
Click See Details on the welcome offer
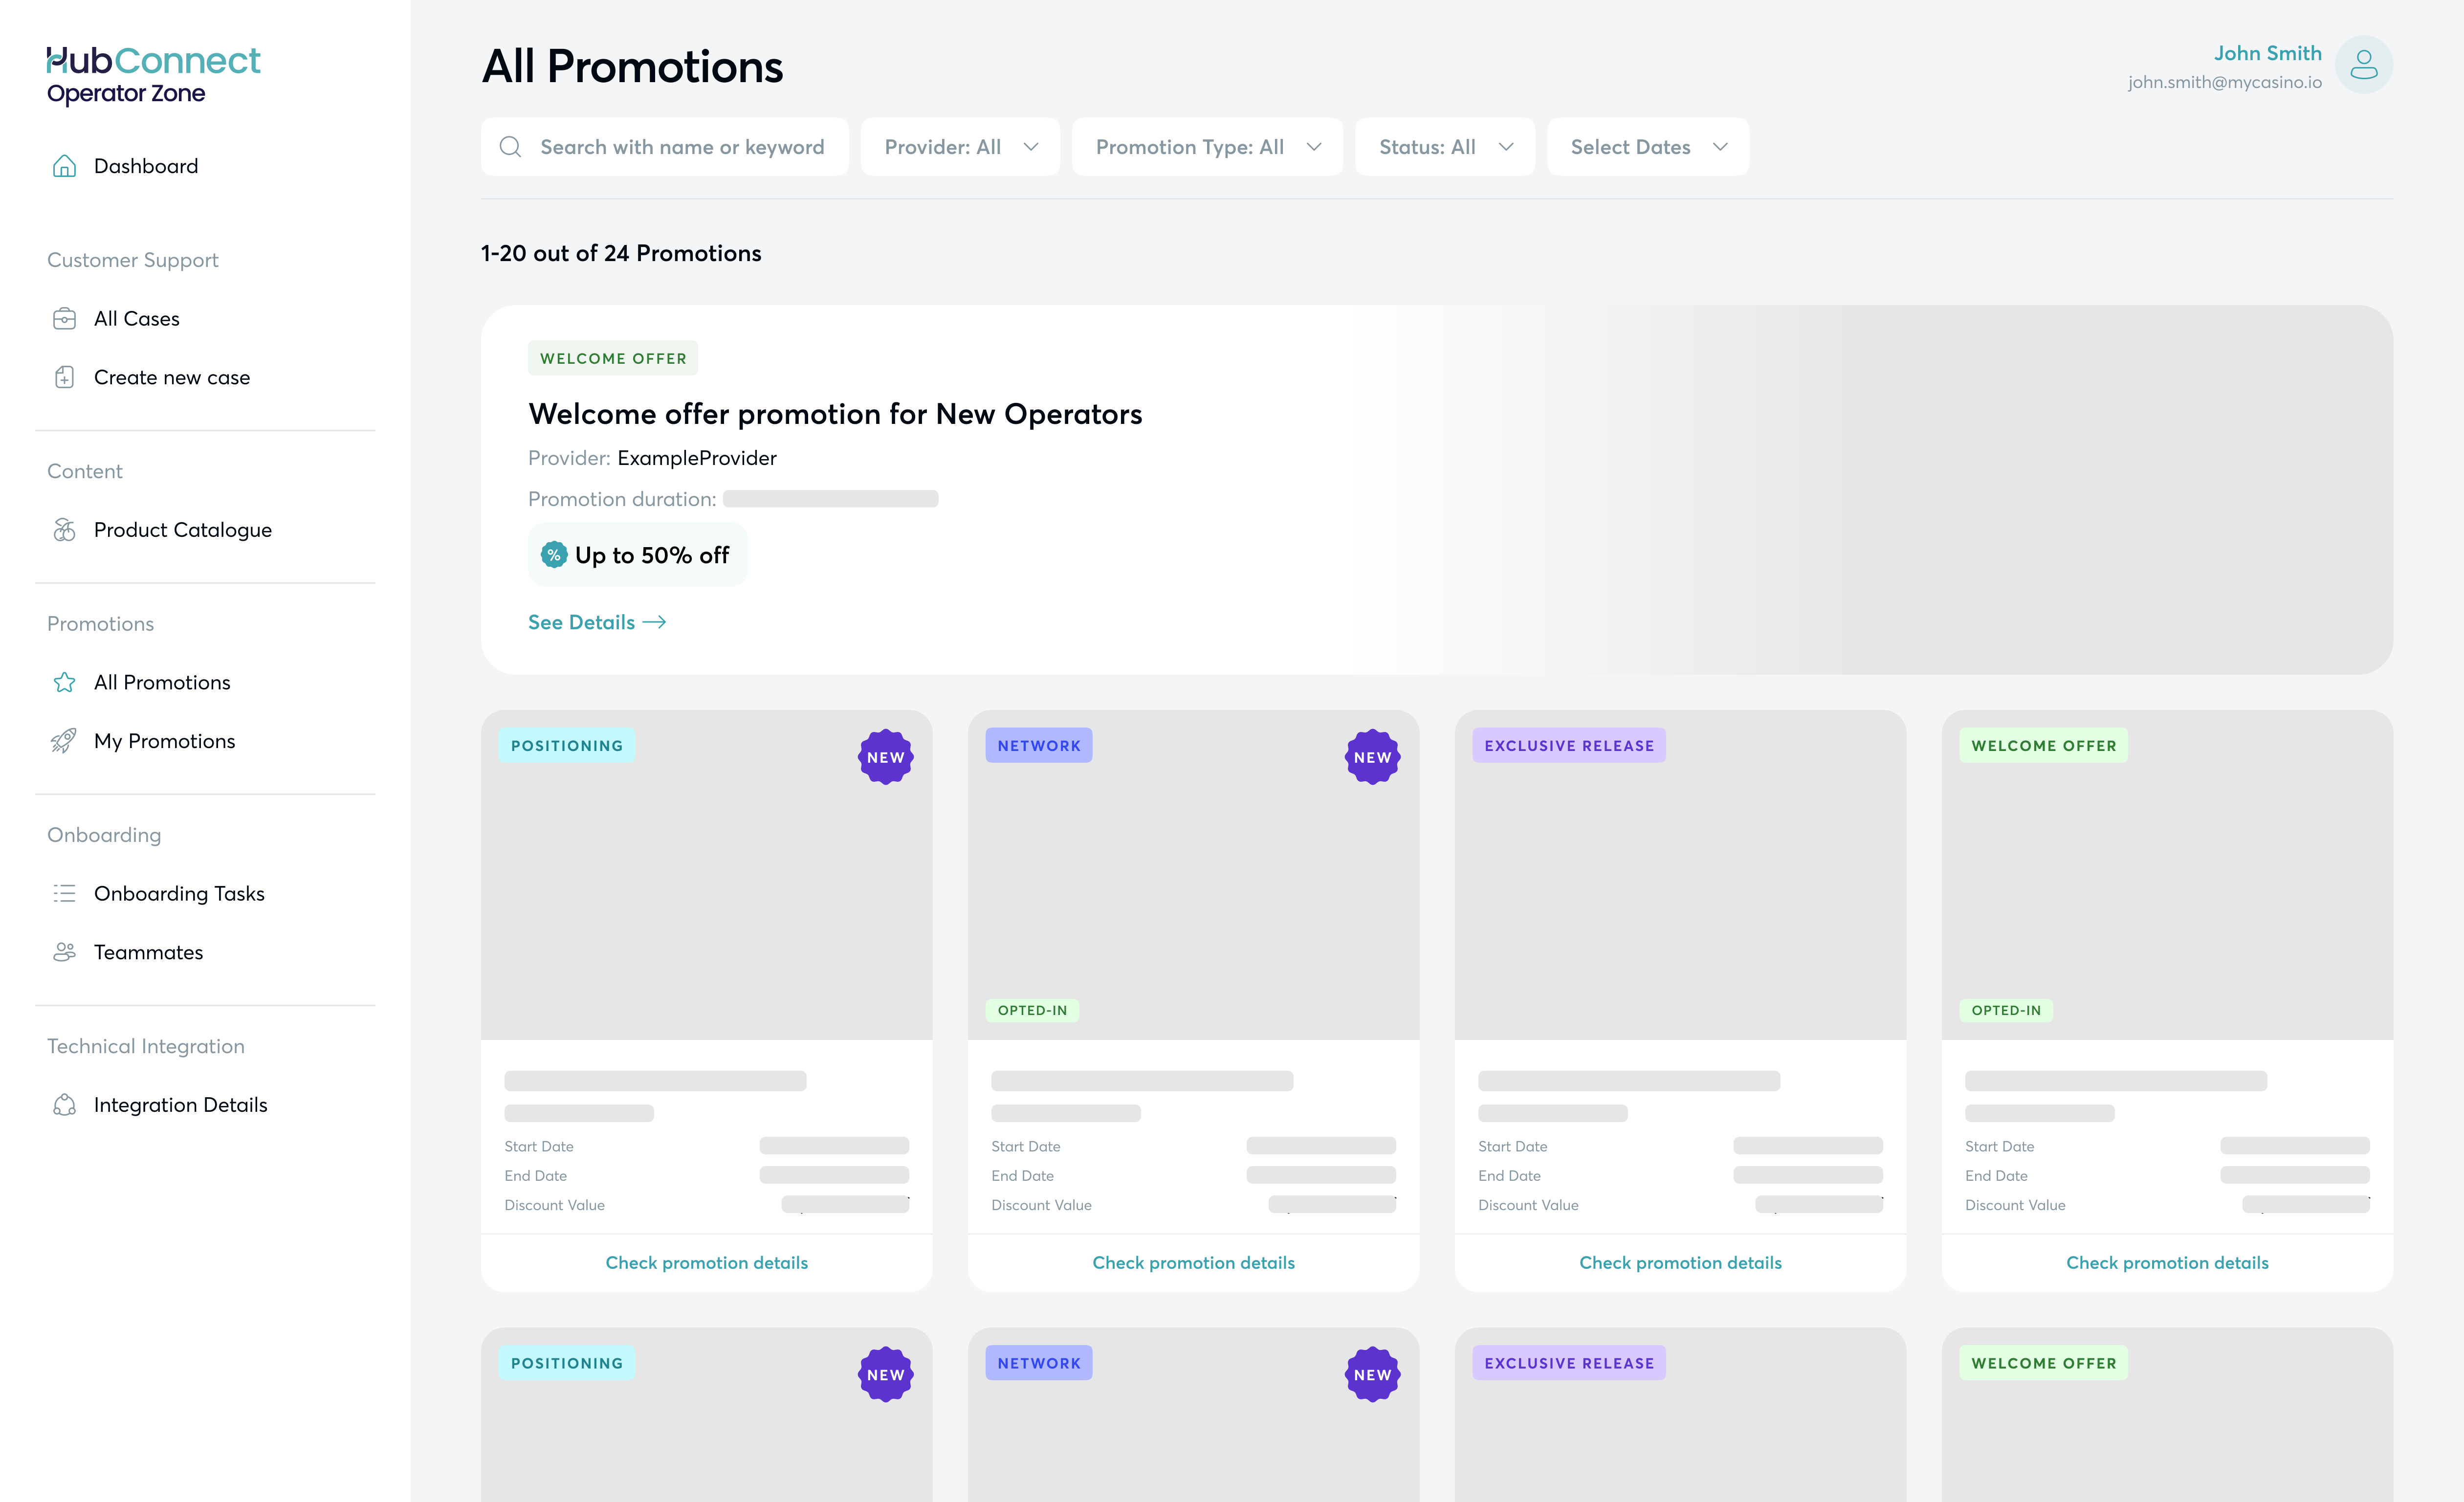pyautogui.click(x=597, y=622)
